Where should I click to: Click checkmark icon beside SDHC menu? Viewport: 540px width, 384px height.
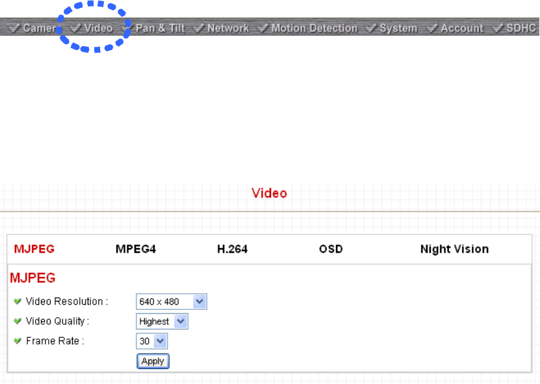(x=498, y=28)
